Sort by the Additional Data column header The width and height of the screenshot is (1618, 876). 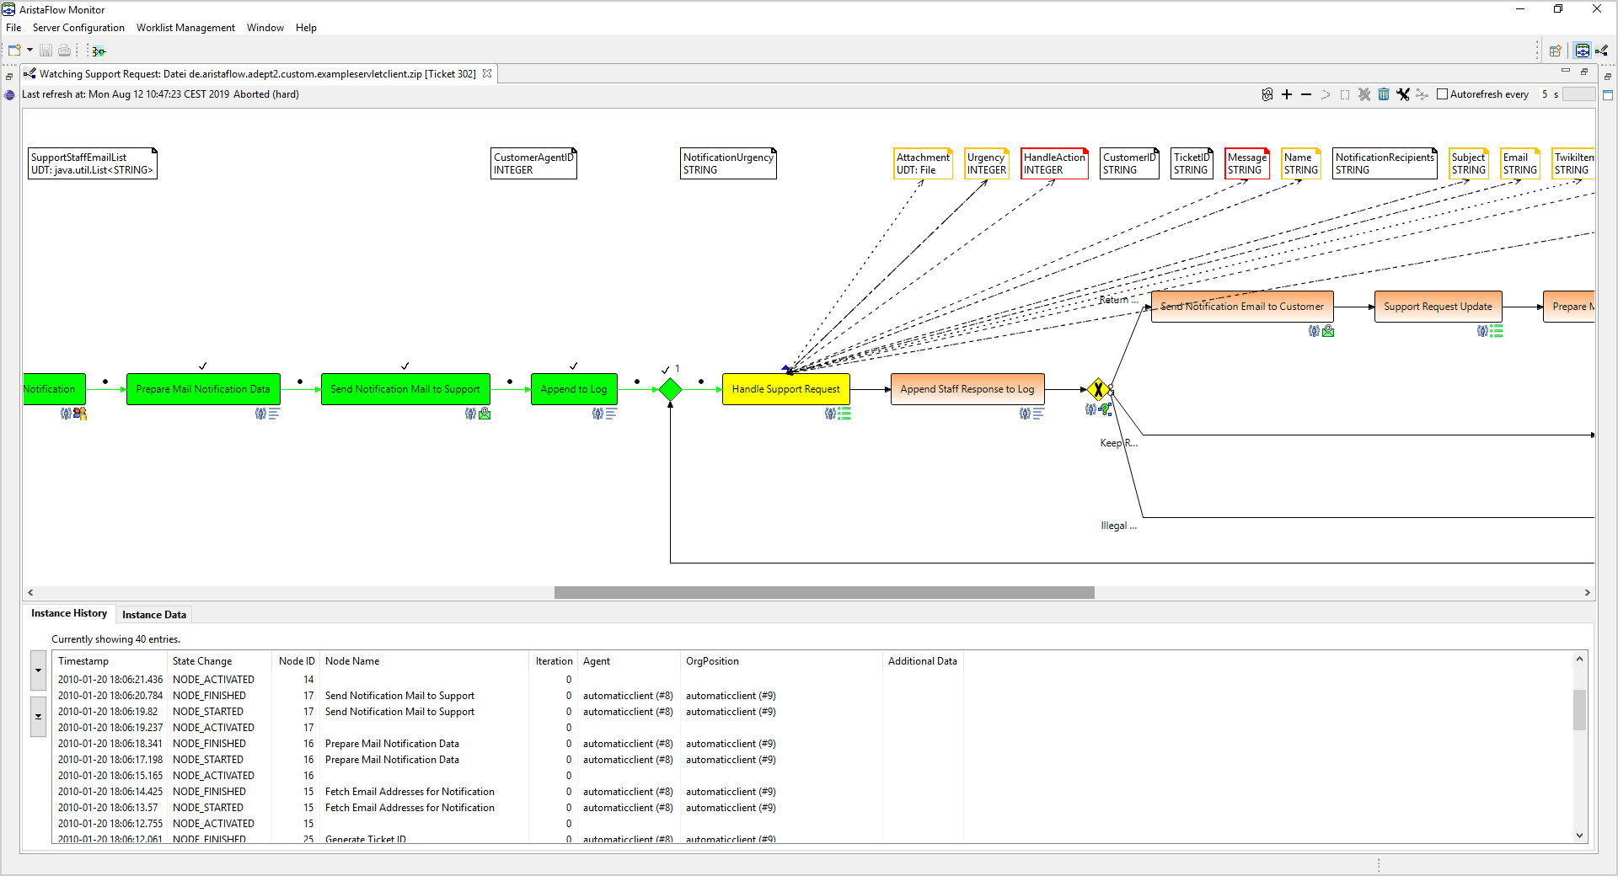coord(923,661)
